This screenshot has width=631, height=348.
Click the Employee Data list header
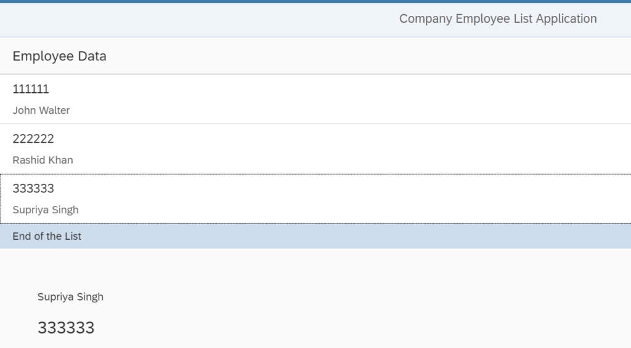pyautogui.click(x=59, y=56)
